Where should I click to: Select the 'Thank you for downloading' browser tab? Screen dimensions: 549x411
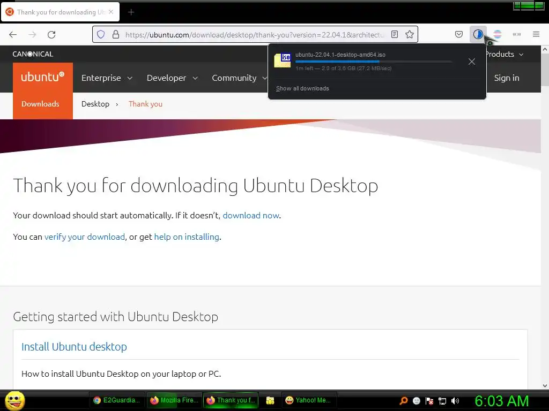click(61, 12)
